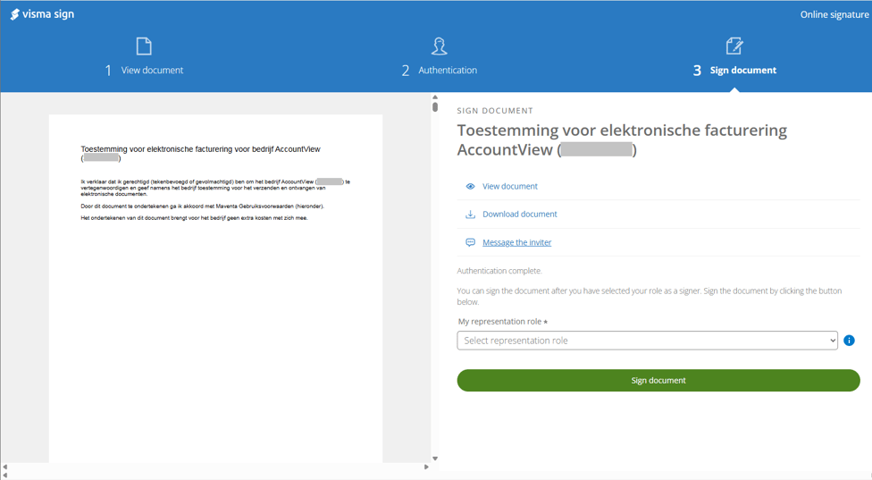Open the Message the inviter link
The width and height of the screenshot is (872, 480).
click(x=516, y=242)
